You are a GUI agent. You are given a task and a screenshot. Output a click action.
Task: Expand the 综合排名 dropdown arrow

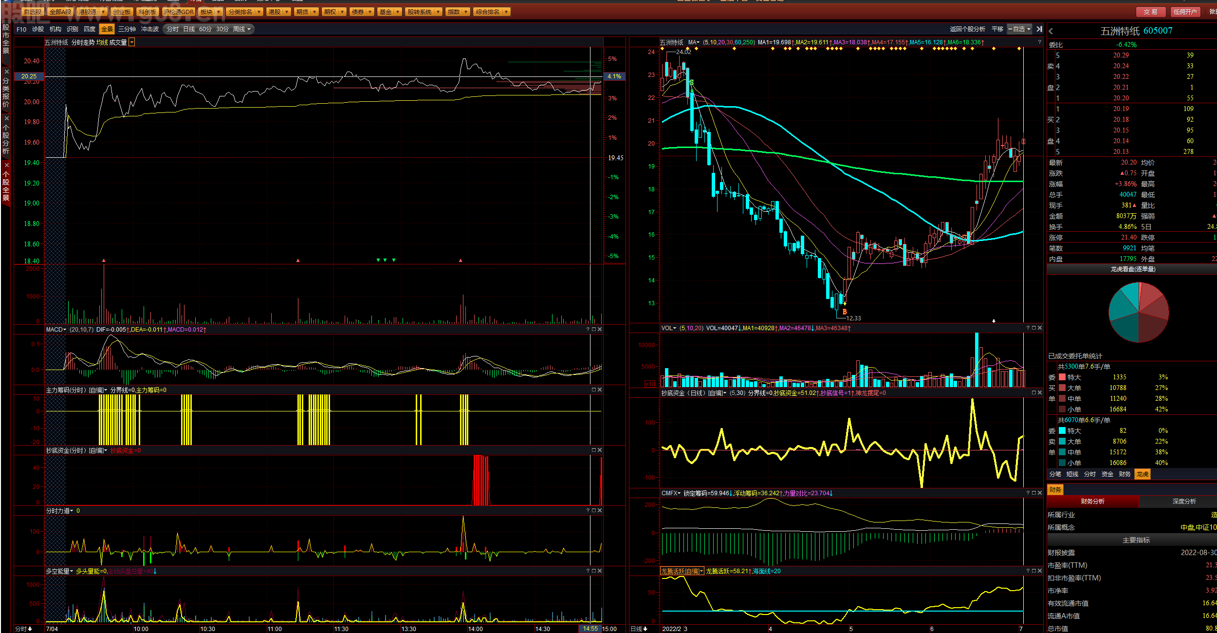click(506, 12)
